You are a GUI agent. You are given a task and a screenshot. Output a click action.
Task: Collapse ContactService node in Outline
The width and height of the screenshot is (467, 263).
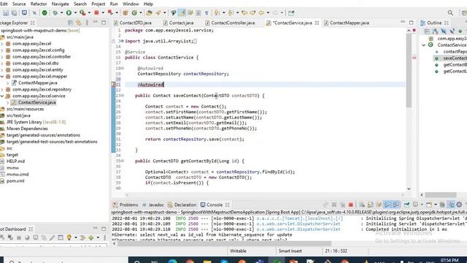pyautogui.click(x=424, y=45)
